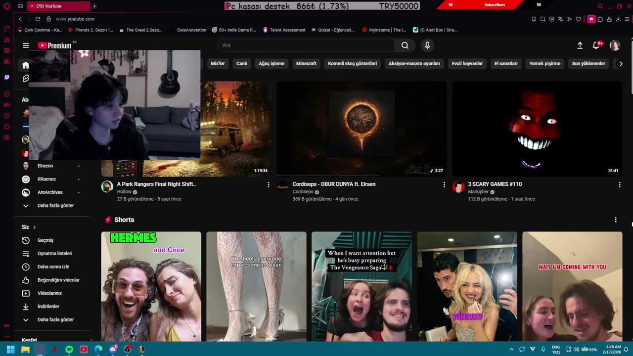Select the Minecraft category chip
This screenshot has height=356, width=633.
[306, 64]
